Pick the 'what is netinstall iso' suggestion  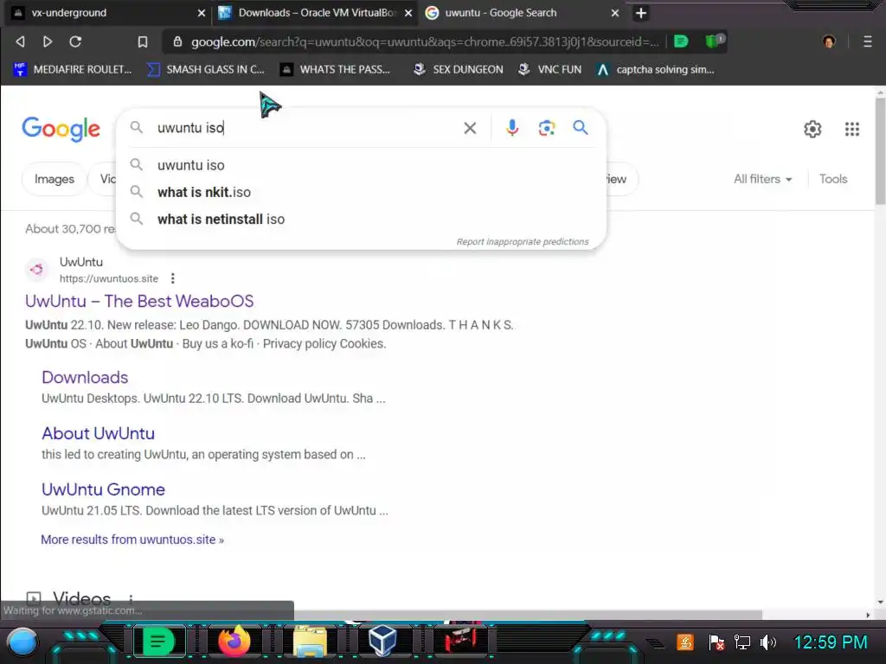pyautogui.click(x=361, y=219)
